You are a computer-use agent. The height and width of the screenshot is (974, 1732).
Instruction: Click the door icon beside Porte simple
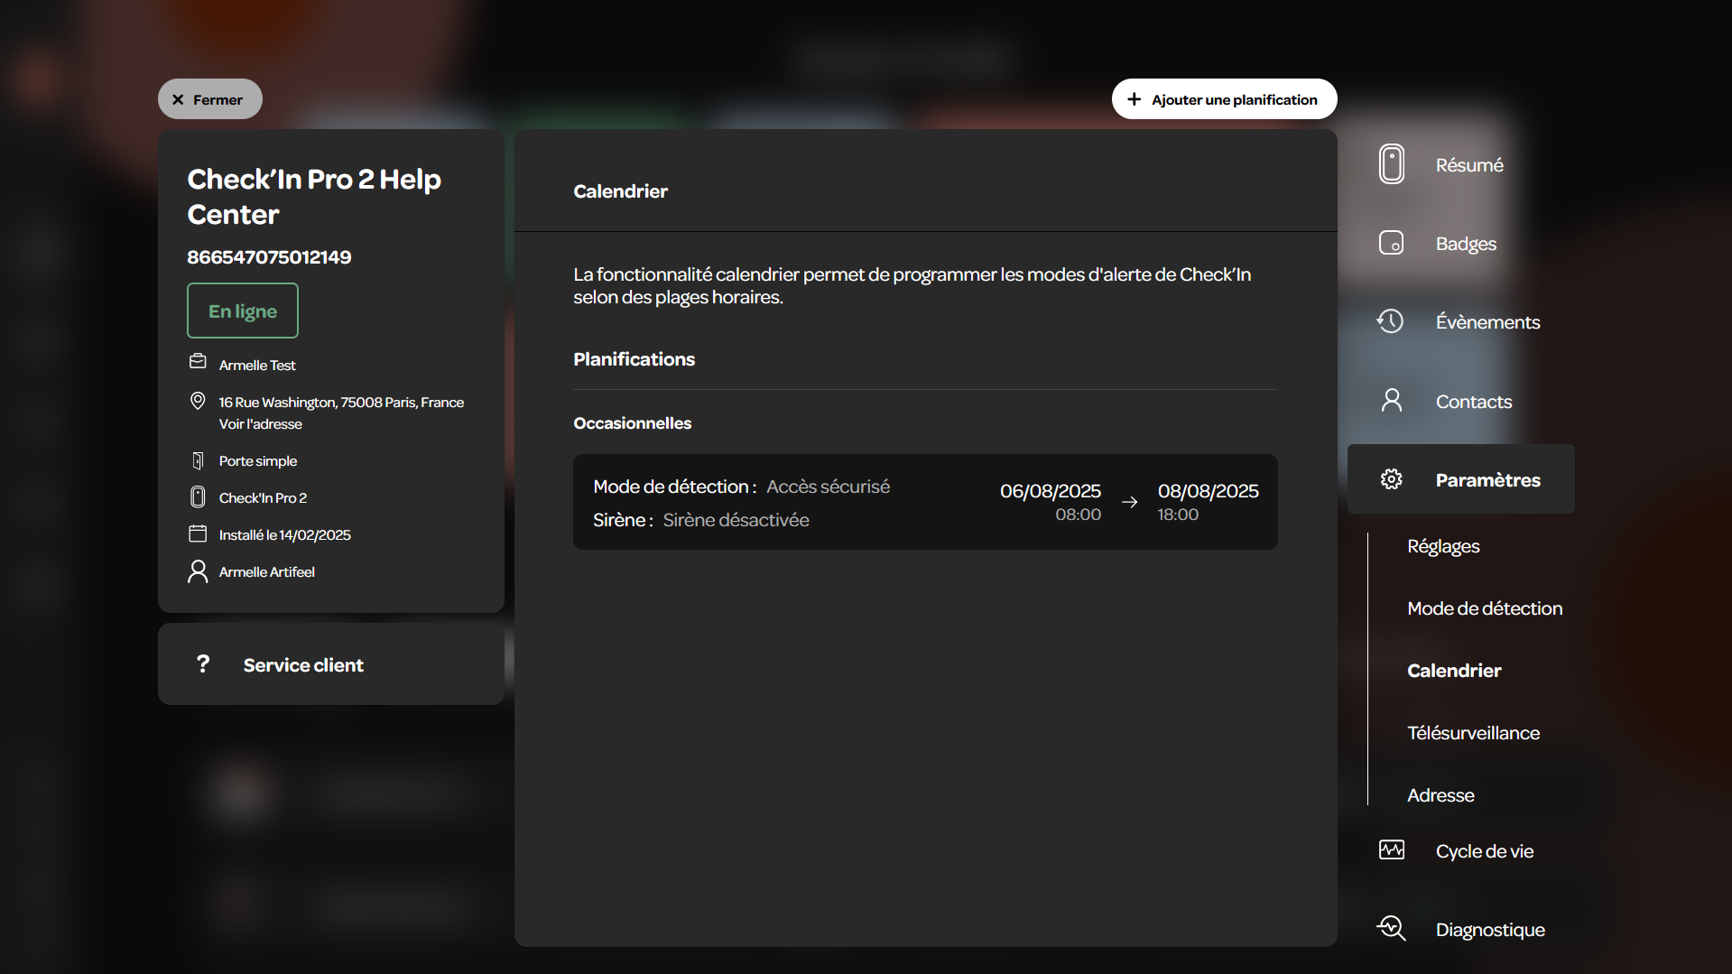pos(198,460)
